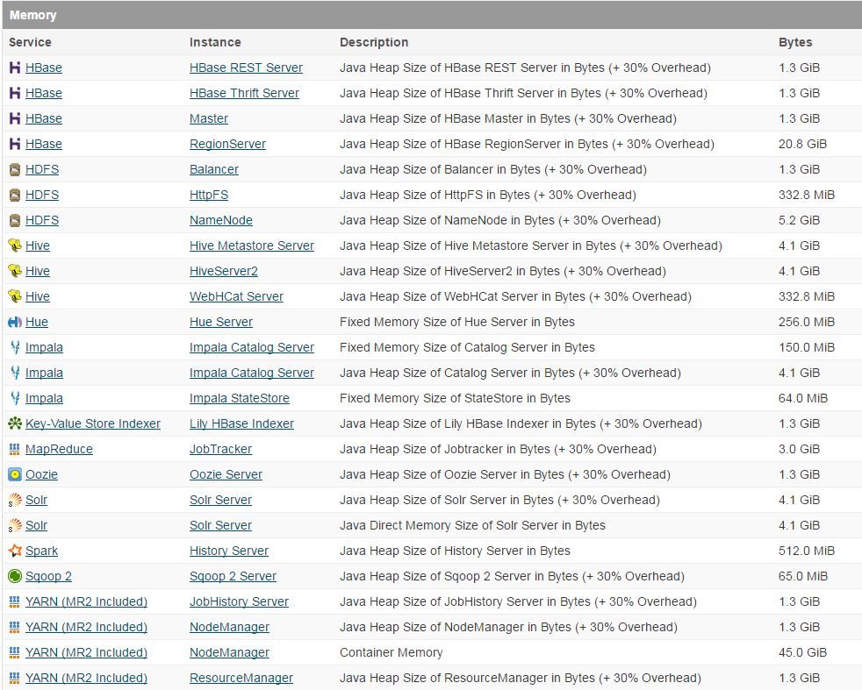Click HDFS icon in NameNode row
Screen dimensions: 862x690
click(15, 220)
